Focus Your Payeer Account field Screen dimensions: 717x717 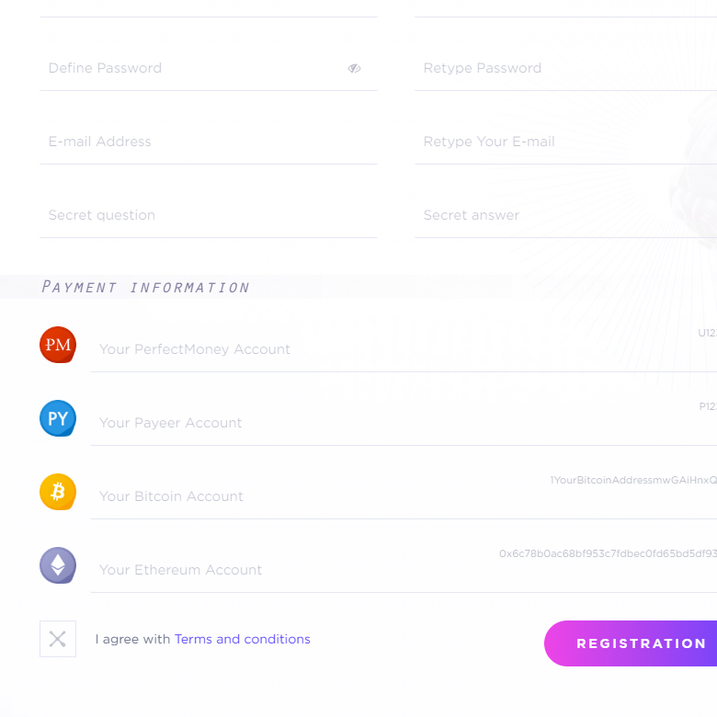[x=404, y=423]
